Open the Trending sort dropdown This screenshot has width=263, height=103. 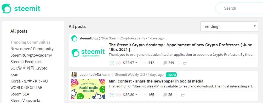tap(229, 26)
